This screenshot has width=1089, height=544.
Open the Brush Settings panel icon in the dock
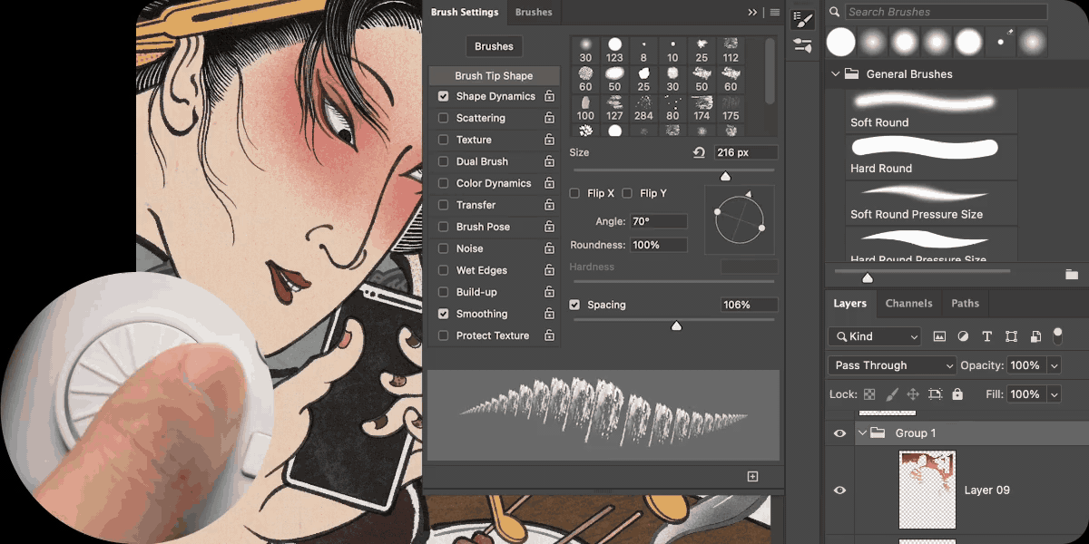pyautogui.click(x=802, y=20)
